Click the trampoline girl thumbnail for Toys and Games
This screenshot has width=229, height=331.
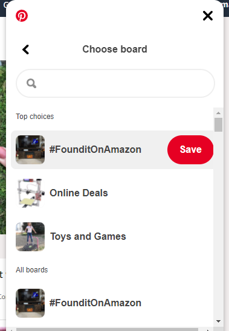(30, 237)
